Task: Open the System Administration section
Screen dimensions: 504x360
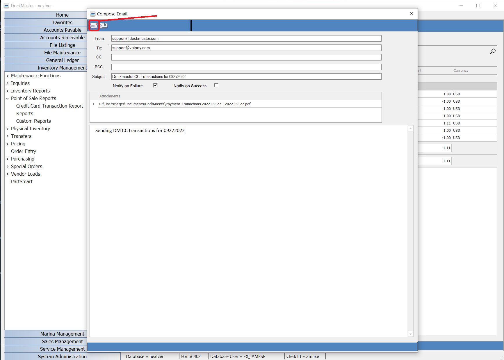Action: click(x=62, y=357)
